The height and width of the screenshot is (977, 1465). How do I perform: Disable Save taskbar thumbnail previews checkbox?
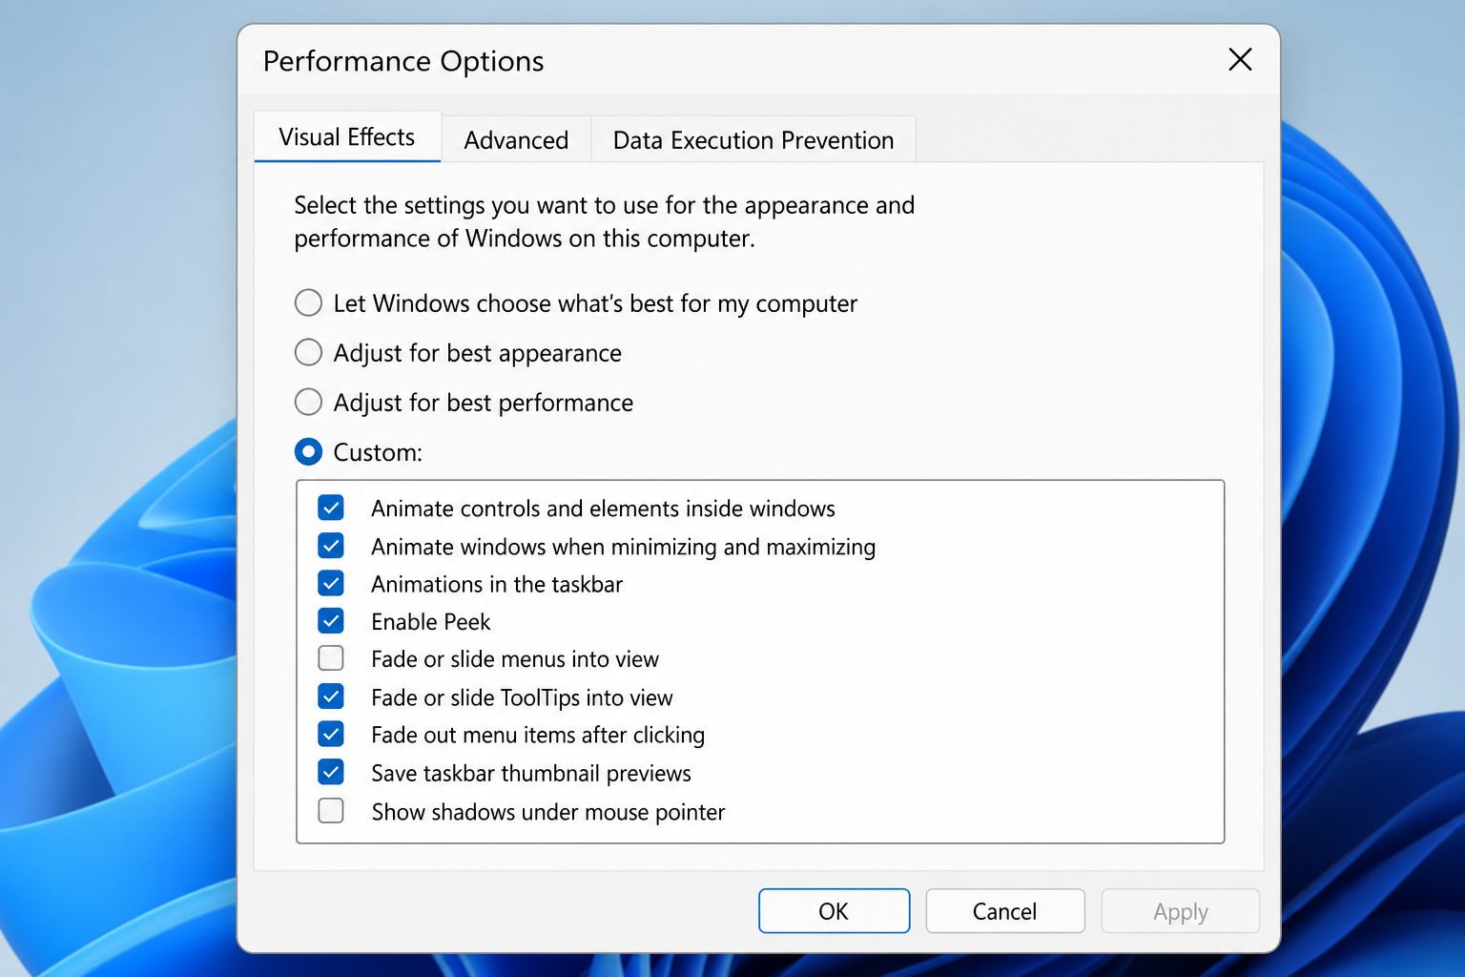coord(331,772)
